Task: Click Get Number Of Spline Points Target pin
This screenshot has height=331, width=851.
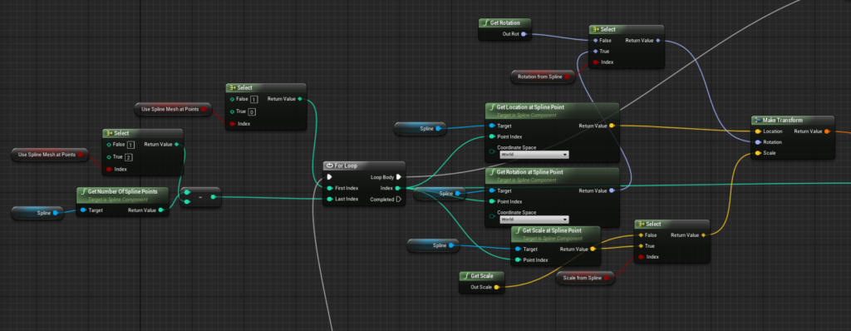Action: pyautogui.click(x=83, y=210)
